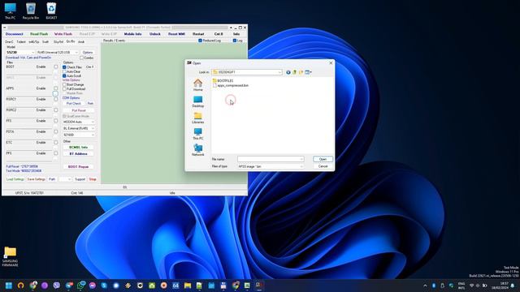Expand the MODEM Auto dropdown

tap(93, 122)
